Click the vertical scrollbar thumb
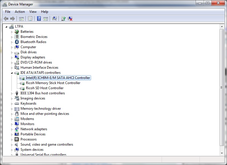Viewport: 227px width, 165px height. 222,87
